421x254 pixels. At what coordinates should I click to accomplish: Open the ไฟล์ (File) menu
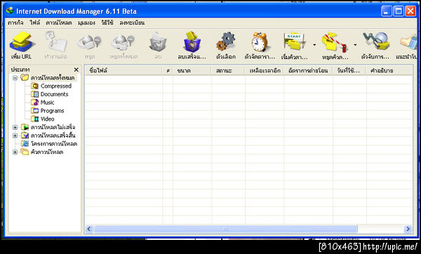pyautogui.click(x=35, y=23)
